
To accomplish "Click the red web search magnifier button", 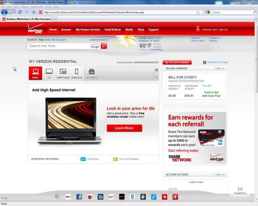I will pos(104,46).
